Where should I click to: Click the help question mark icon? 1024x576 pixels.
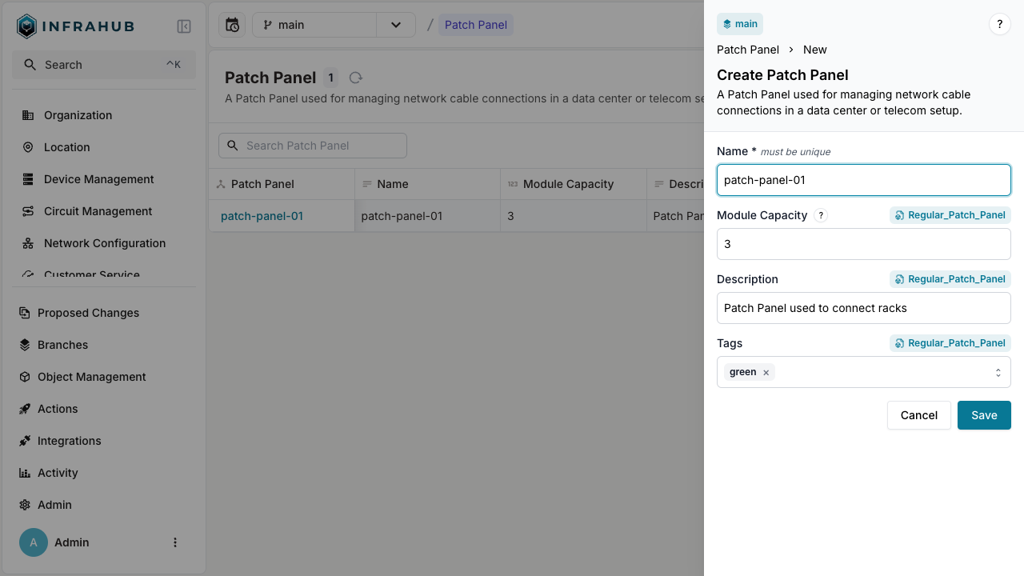coord(999,24)
